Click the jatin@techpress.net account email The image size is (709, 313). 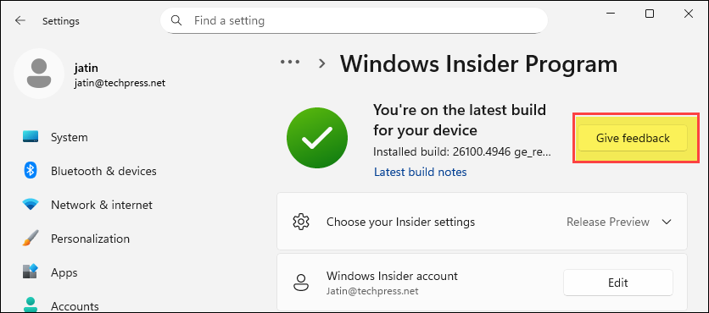tap(120, 84)
